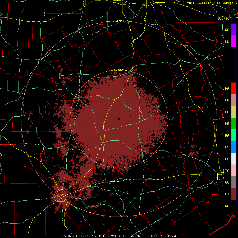Click the ND black legend swatch
238x238 pixels.
[234, 206]
